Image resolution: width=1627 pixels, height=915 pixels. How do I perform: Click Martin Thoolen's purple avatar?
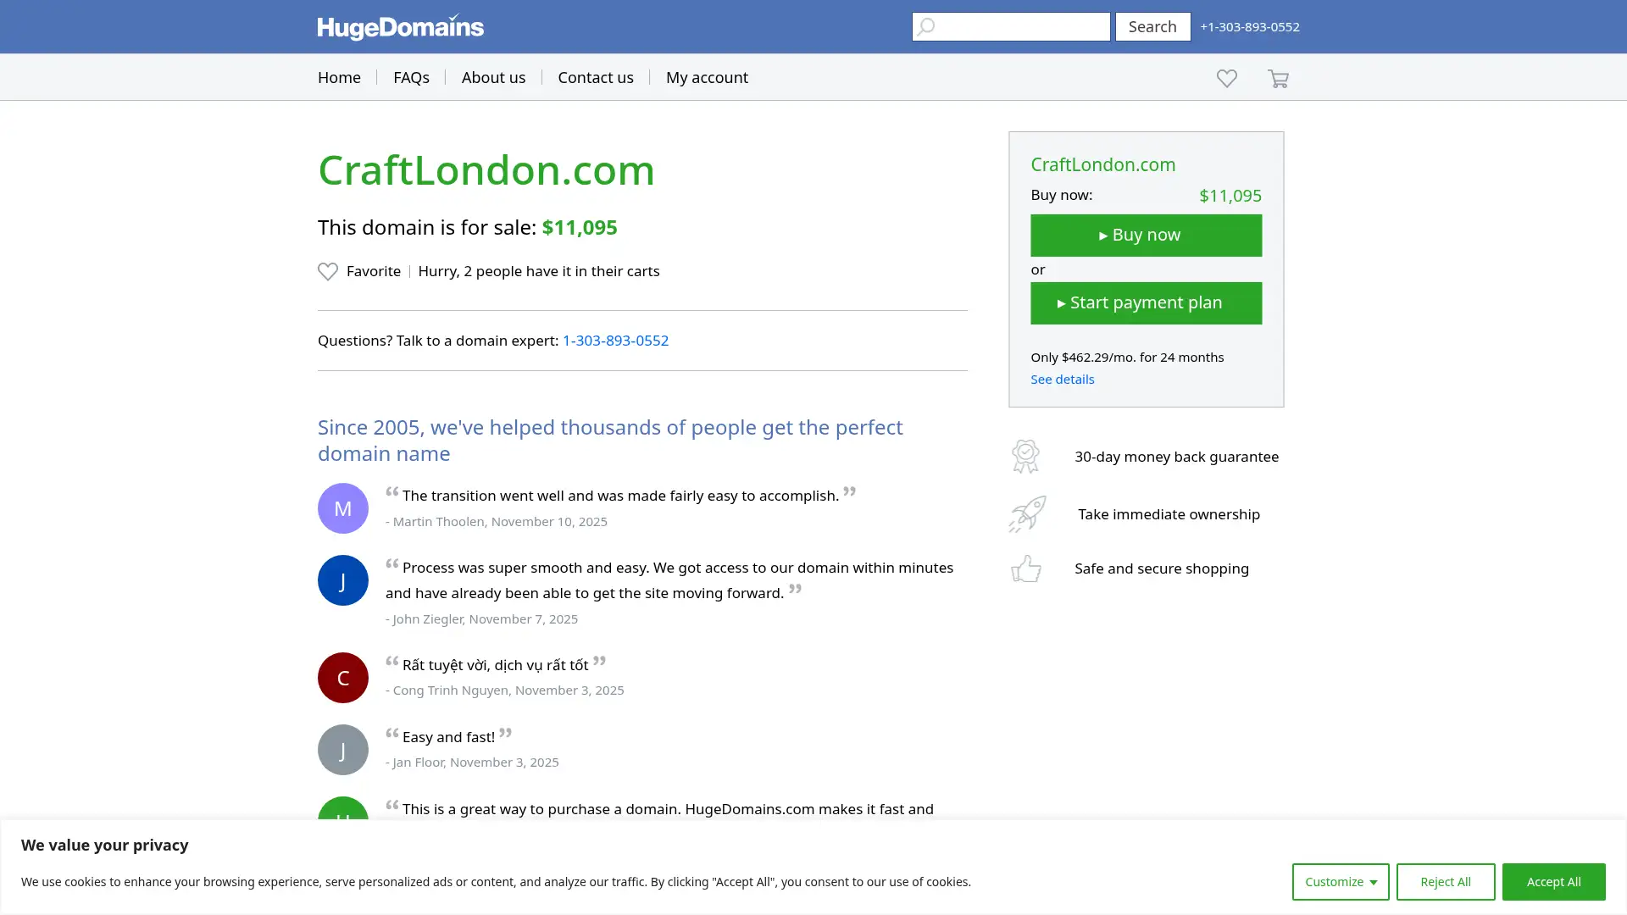342,507
